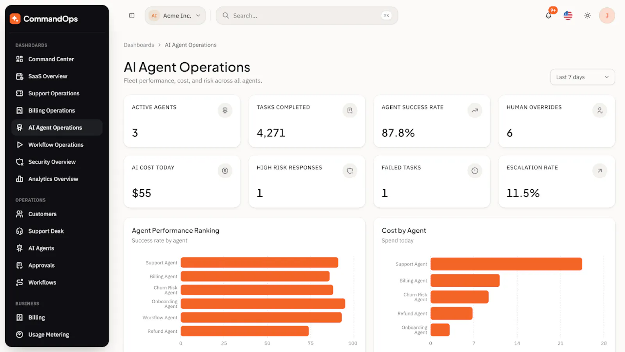Click the Onboarding Agent success rate bar
This screenshot has height=352, width=625.
(263, 304)
